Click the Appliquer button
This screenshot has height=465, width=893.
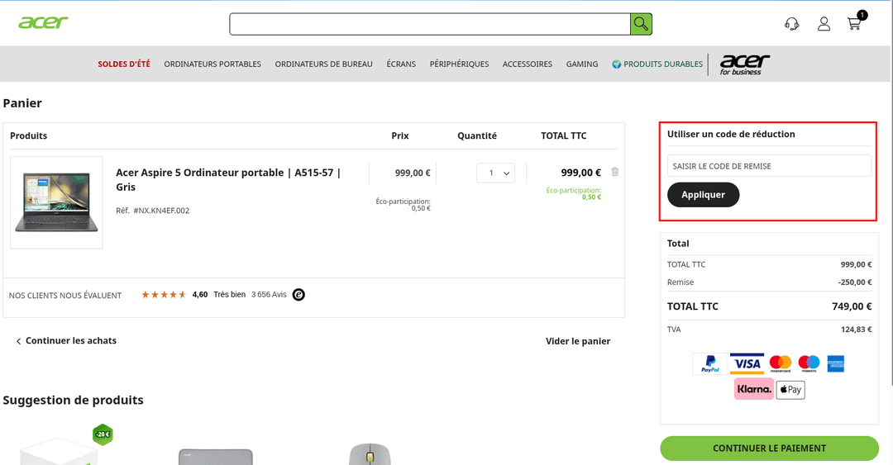coord(704,195)
